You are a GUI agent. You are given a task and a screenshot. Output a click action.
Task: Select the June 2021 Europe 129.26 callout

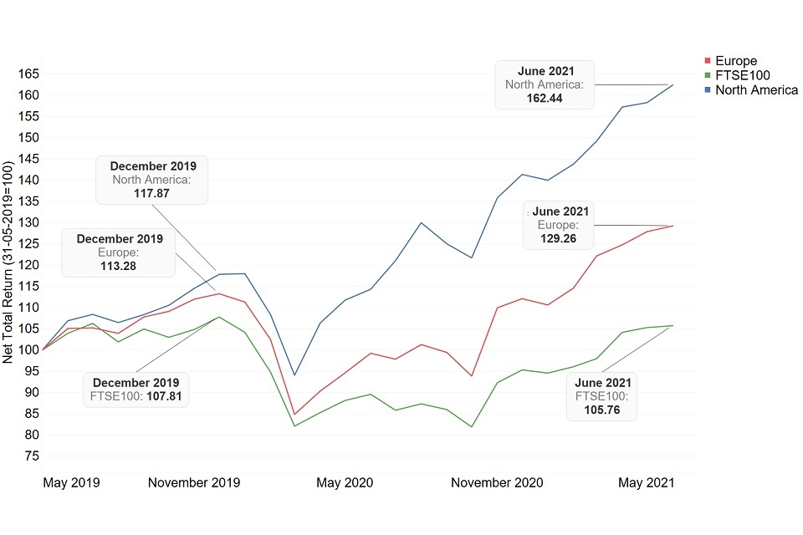click(x=560, y=225)
